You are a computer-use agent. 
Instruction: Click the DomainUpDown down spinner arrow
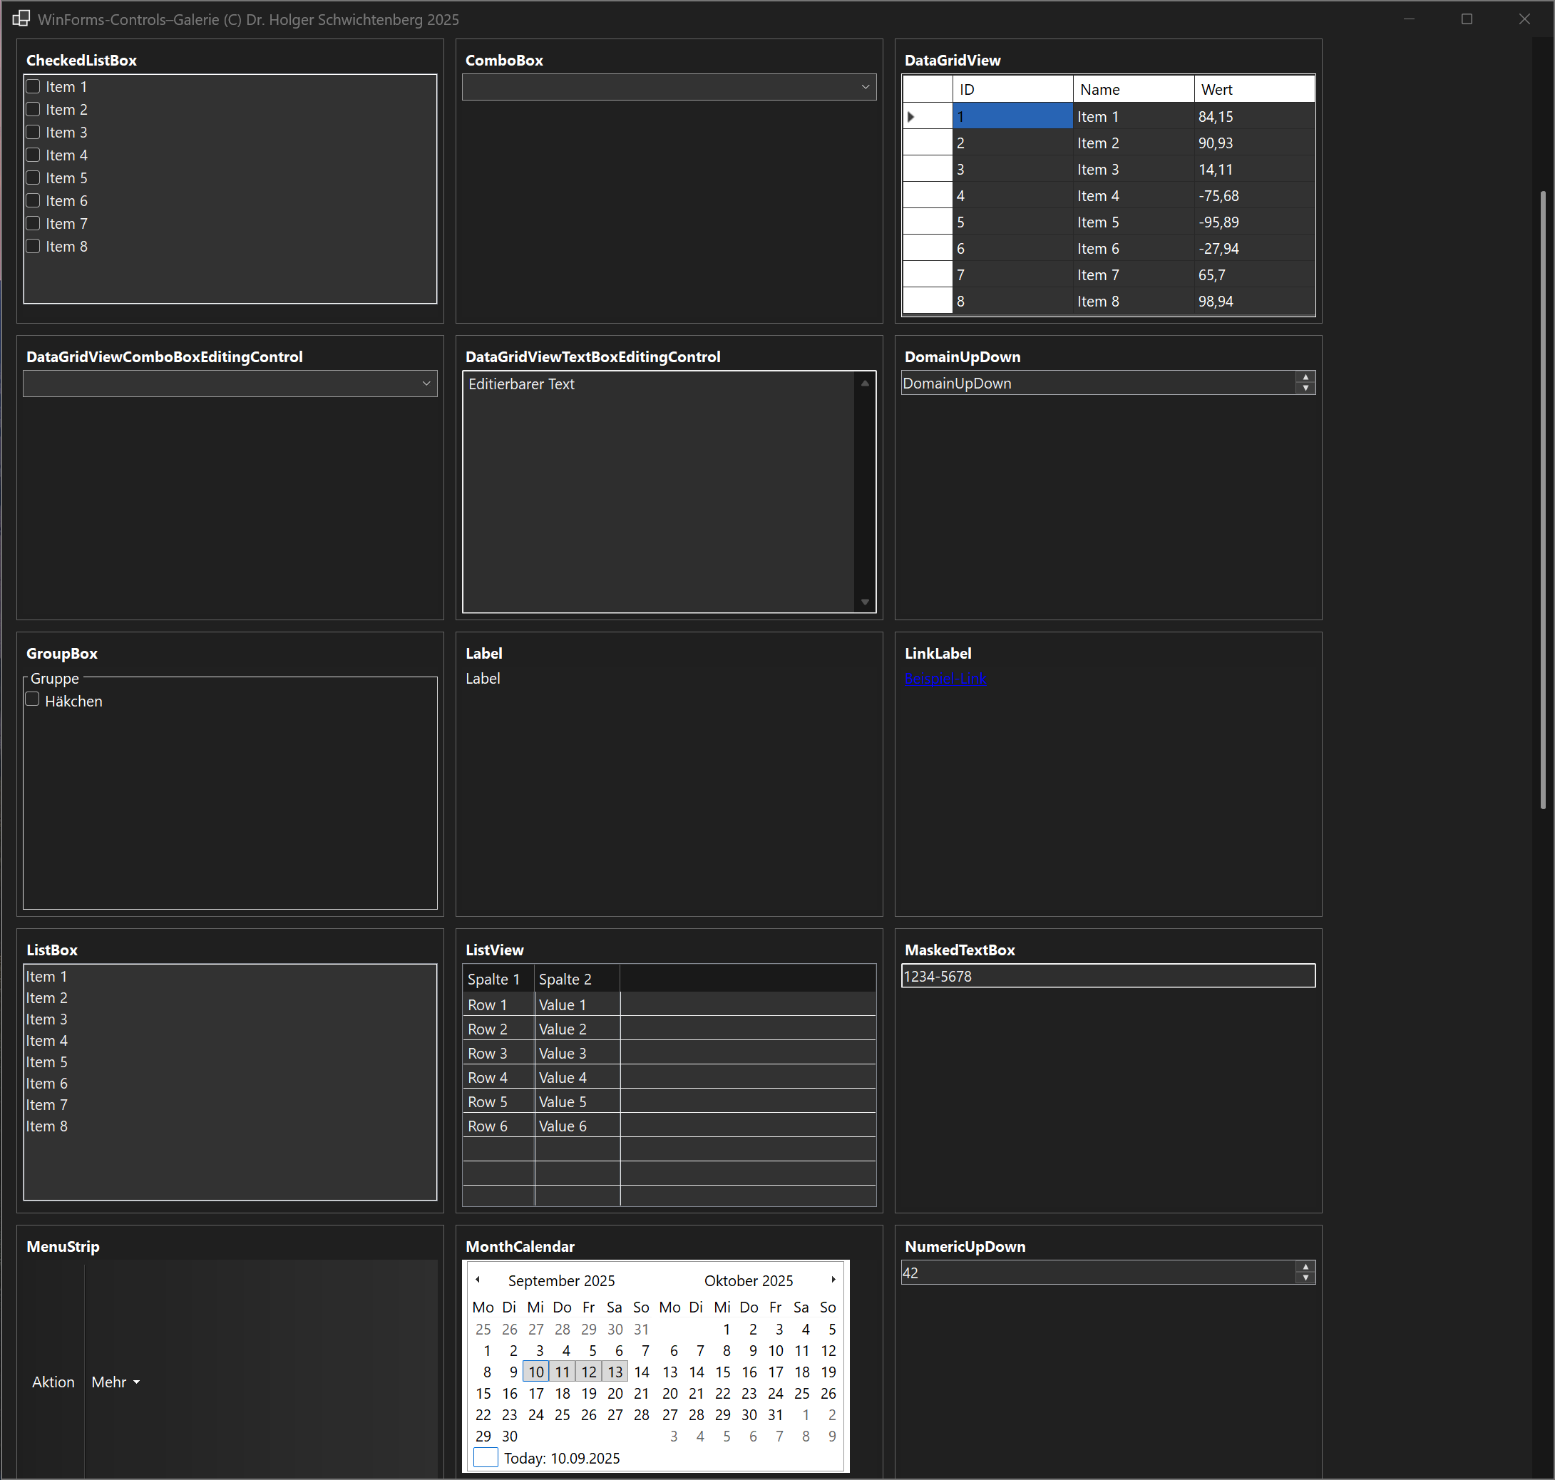tap(1306, 387)
